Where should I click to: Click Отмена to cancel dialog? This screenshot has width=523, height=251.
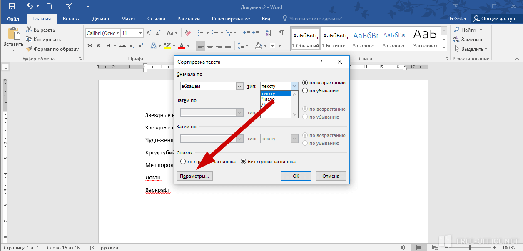point(331,176)
